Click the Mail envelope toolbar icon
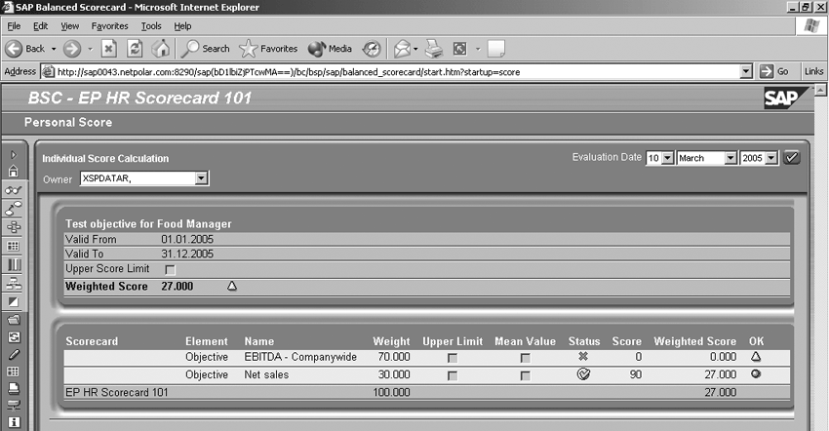 pyautogui.click(x=403, y=49)
